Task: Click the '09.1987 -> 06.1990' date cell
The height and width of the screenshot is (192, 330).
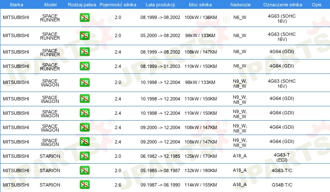Action: (160, 185)
